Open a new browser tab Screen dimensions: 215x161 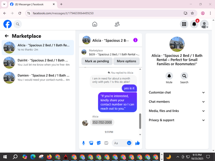point(61,4)
